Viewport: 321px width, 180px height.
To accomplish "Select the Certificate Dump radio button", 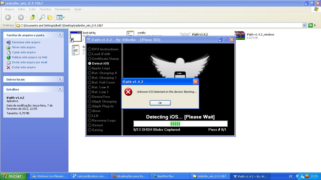I will coord(90,59).
